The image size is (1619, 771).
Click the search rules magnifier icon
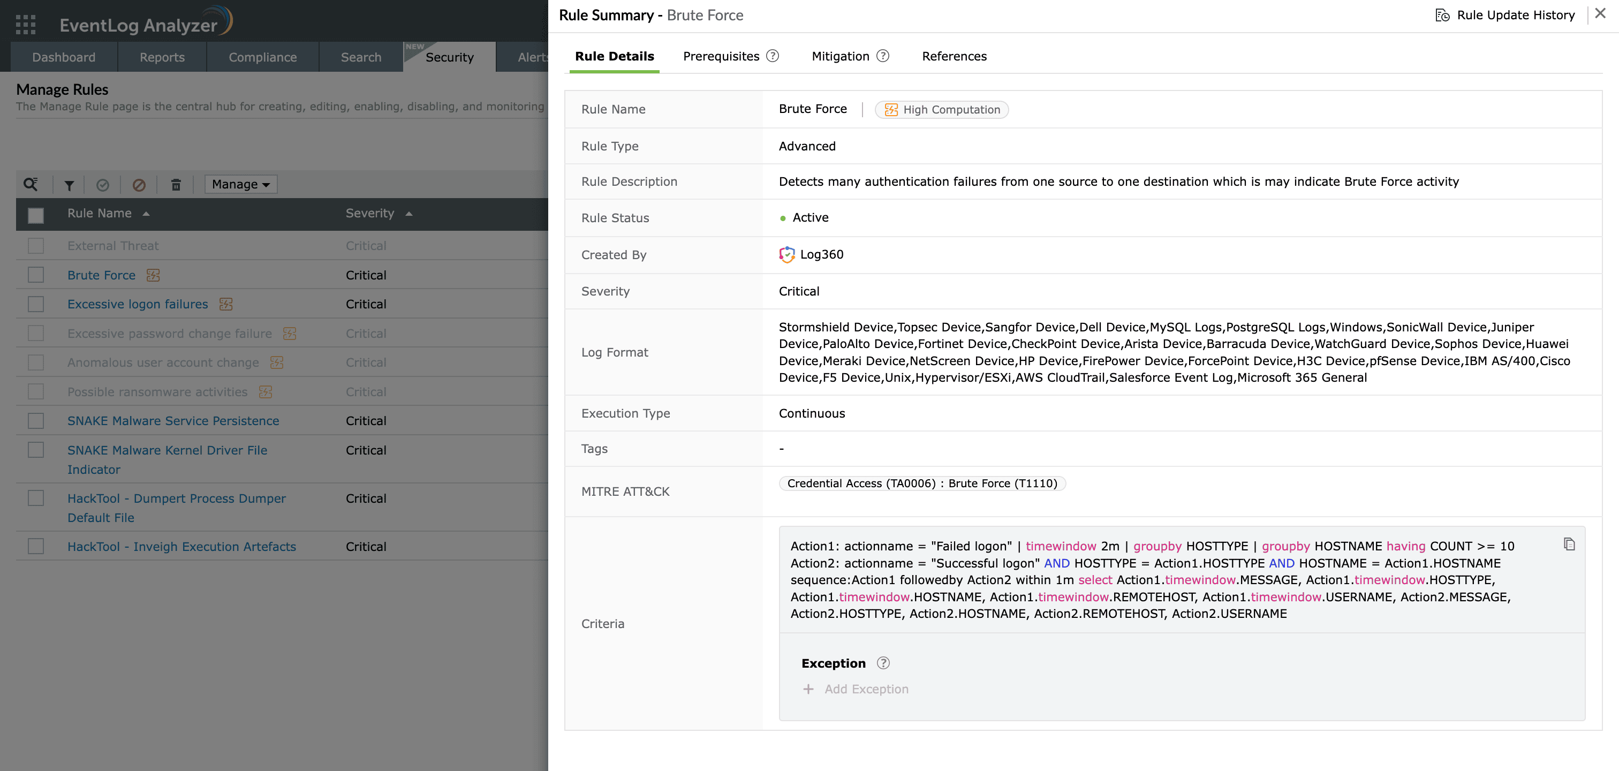point(31,184)
